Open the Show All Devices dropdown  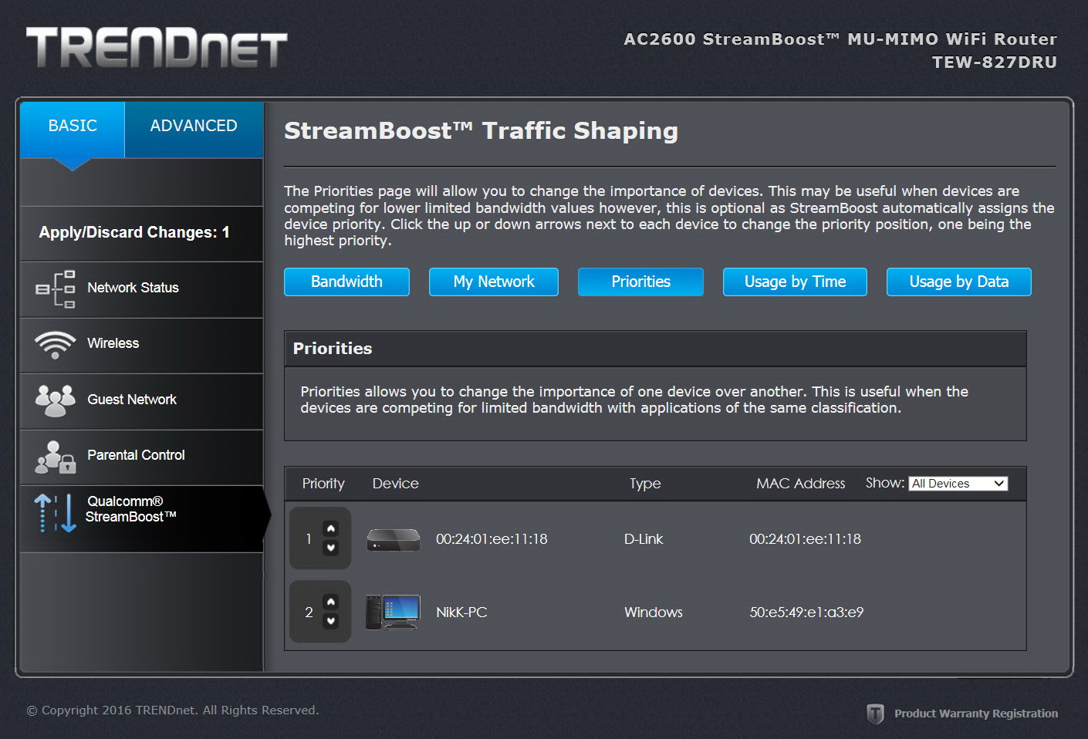pos(958,484)
